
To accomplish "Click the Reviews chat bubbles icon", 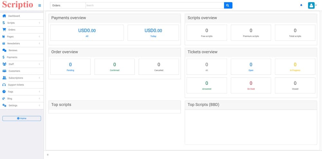I will pyautogui.click(x=4, y=50).
